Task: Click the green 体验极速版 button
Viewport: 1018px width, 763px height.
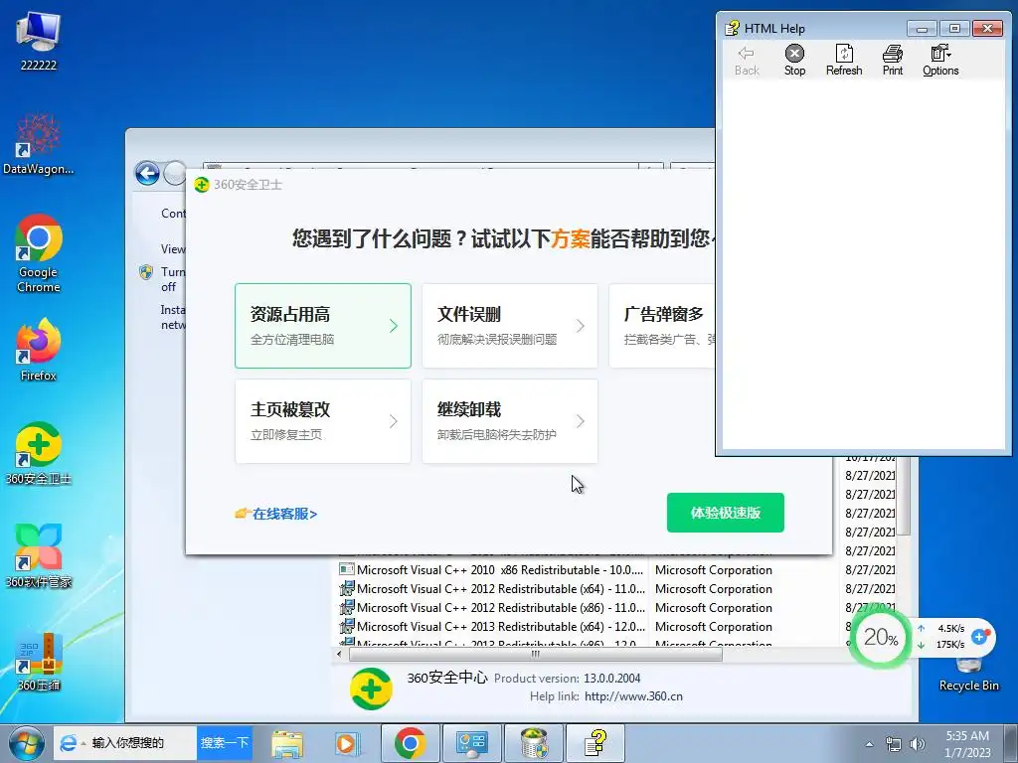Action: (x=725, y=513)
